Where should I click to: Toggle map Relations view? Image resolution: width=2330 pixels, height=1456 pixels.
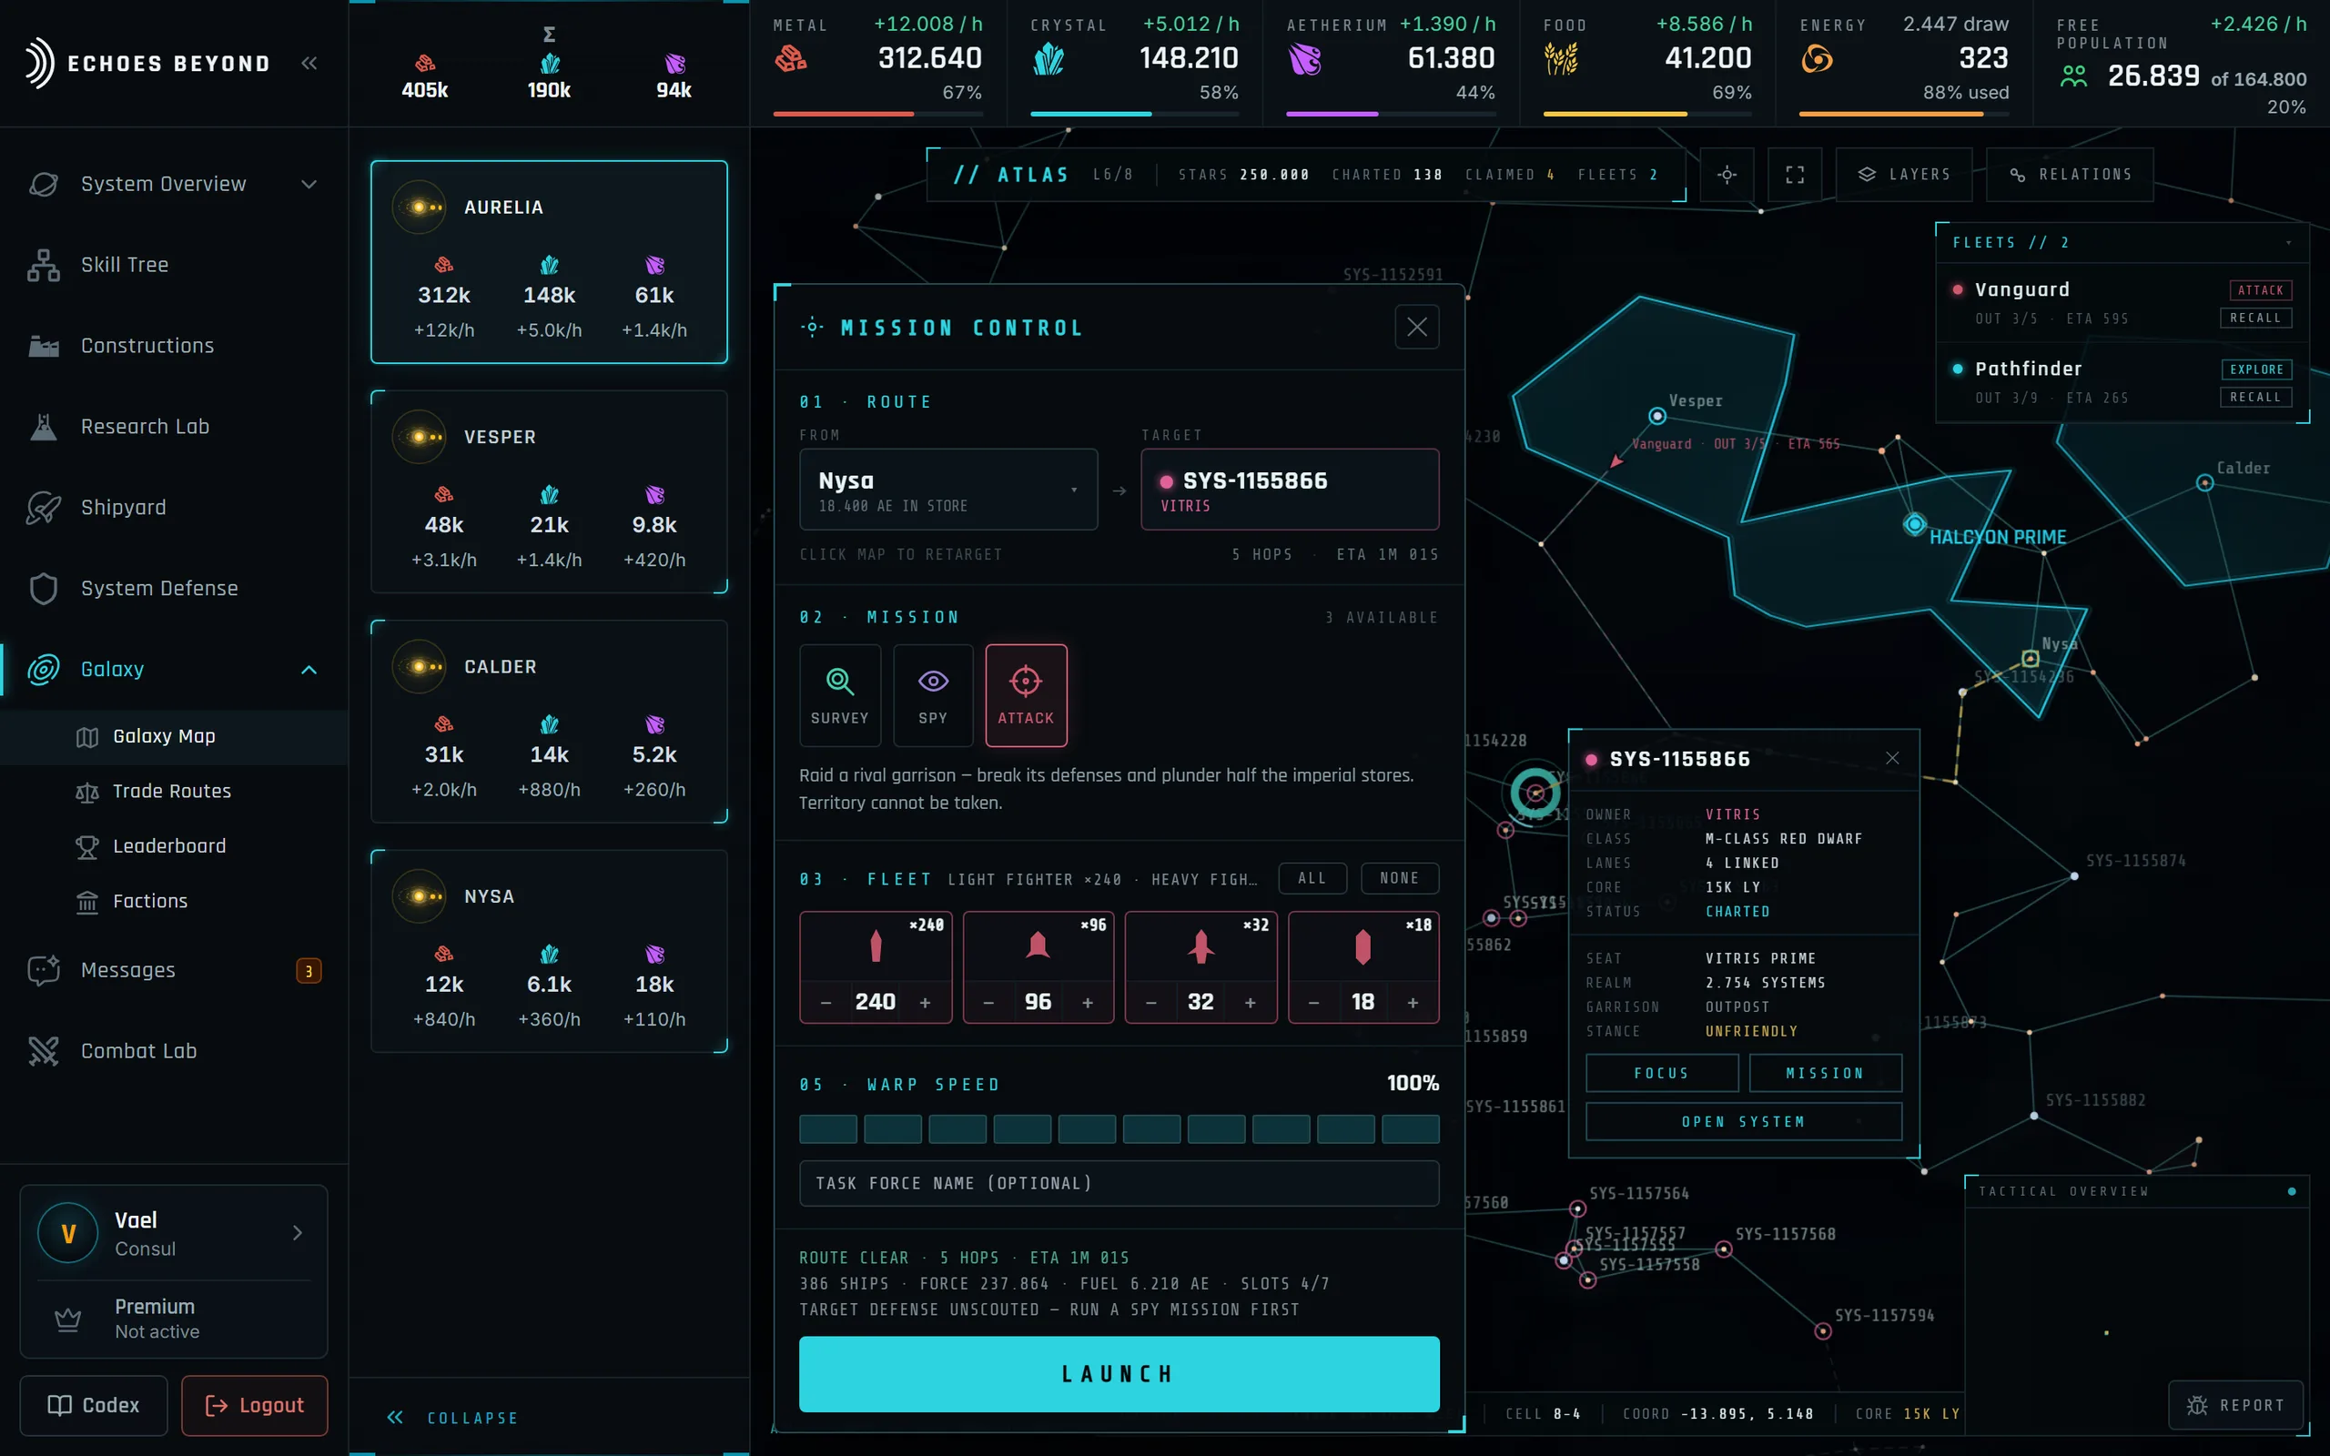pyautogui.click(x=2069, y=175)
